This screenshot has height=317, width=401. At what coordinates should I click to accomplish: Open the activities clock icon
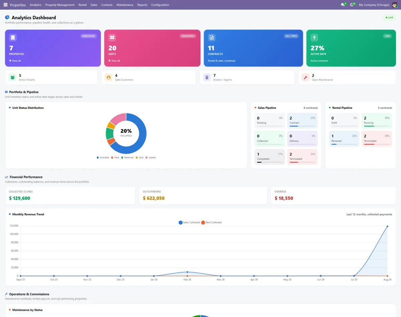pos(352,5)
